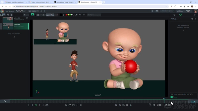Switch to the Grateful Dead browser tab
The image size is (198, 111).
click(65, 2)
